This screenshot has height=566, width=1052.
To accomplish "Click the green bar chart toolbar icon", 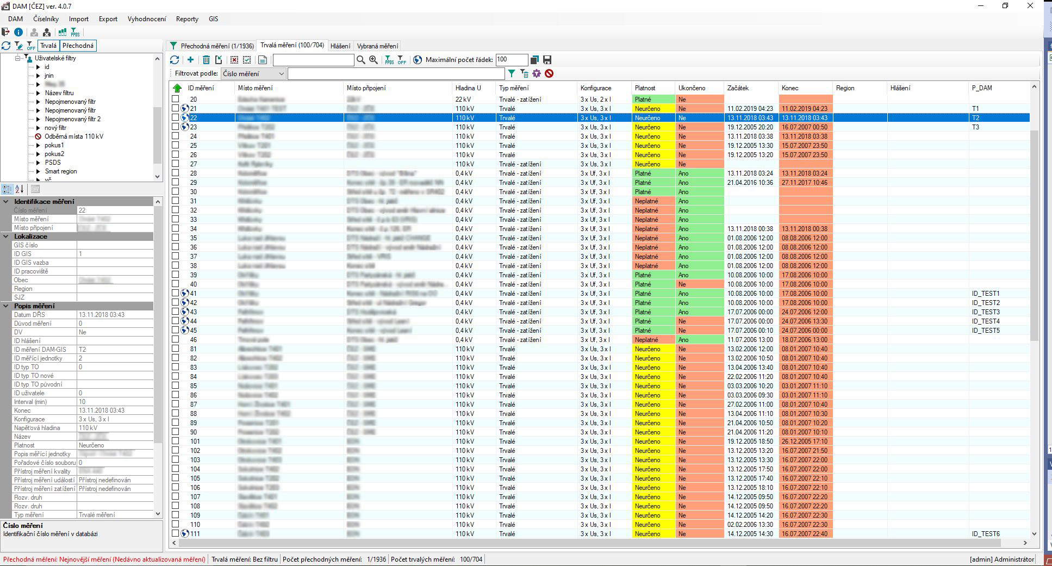I will point(63,33).
